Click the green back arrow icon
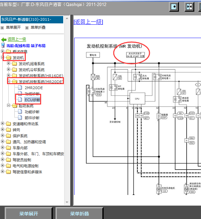 click(4, 40)
